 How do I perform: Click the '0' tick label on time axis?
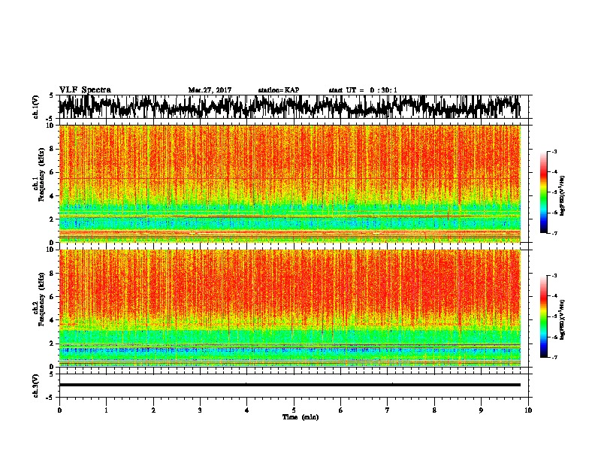pos(59,410)
